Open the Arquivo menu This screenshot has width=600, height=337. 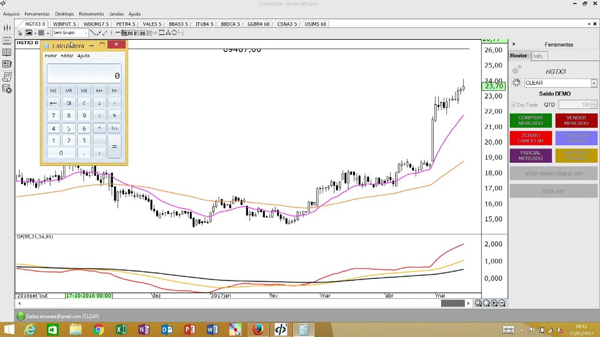point(11,14)
